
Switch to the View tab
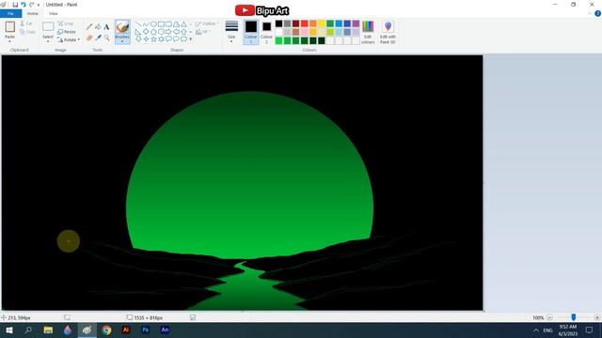[x=53, y=13]
